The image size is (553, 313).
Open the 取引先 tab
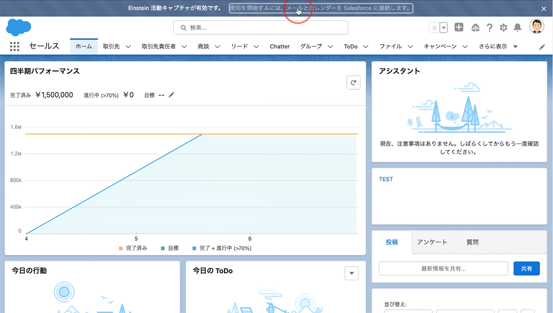112,46
